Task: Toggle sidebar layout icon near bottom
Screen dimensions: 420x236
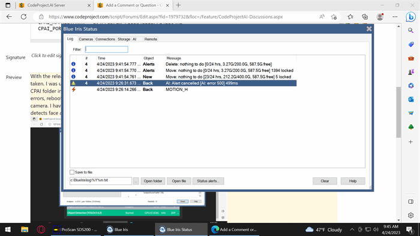Action: click(410, 201)
